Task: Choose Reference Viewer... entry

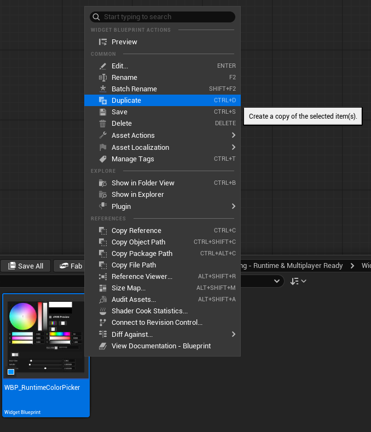Action: pyautogui.click(x=163, y=277)
